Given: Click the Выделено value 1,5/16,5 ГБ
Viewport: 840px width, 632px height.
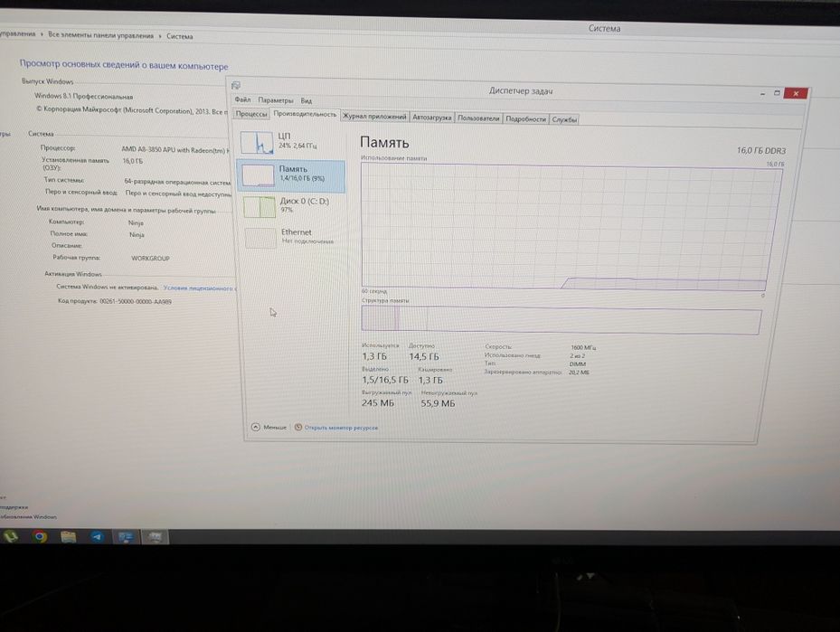Looking at the screenshot, I should click(385, 380).
